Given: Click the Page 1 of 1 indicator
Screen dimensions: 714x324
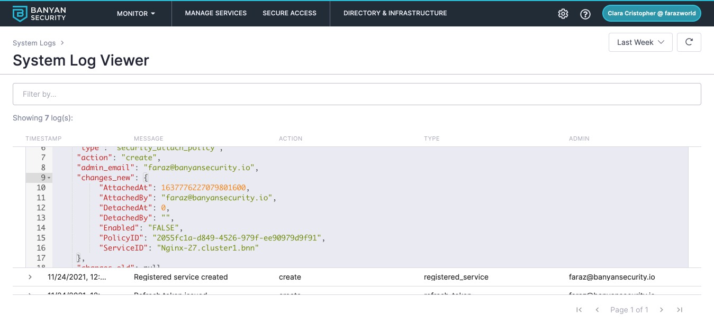Looking at the screenshot, I should pyautogui.click(x=629, y=310).
